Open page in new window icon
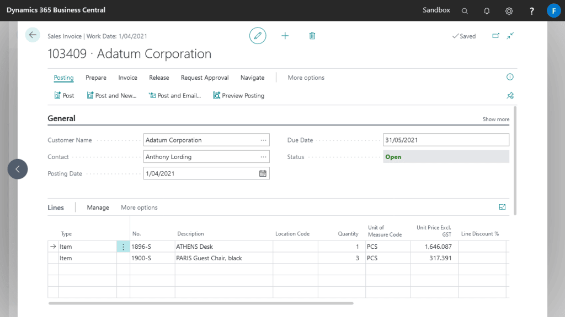 [x=495, y=36]
